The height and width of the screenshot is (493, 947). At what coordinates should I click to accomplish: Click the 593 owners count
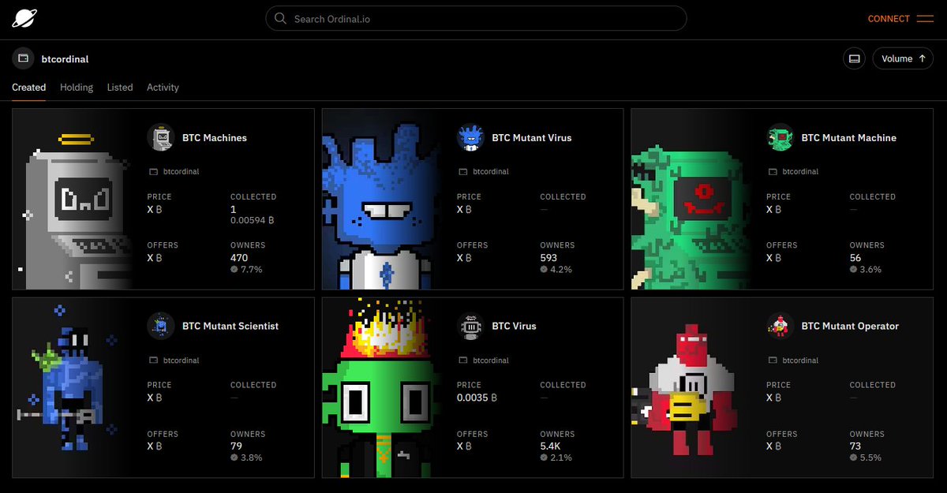(x=548, y=258)
